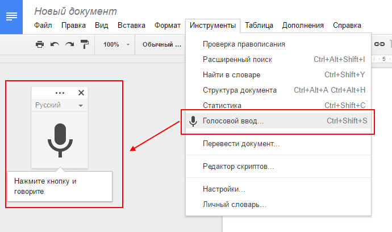Click the redo arrow icon
Image resolution: width=392 pixels, height=232 pixels.
(x=69, y=44)
